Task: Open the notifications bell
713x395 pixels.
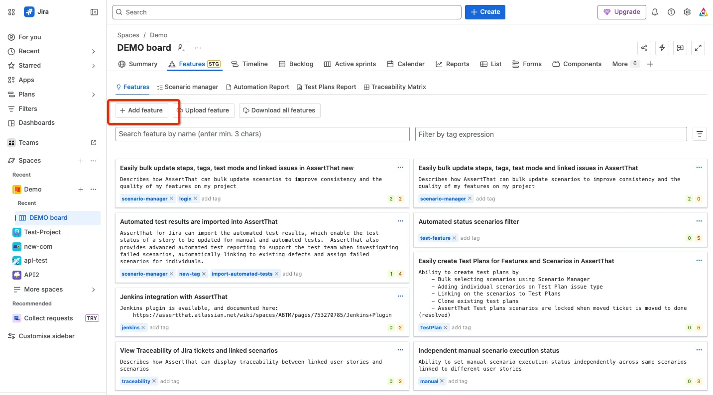Action: (655, 12)
